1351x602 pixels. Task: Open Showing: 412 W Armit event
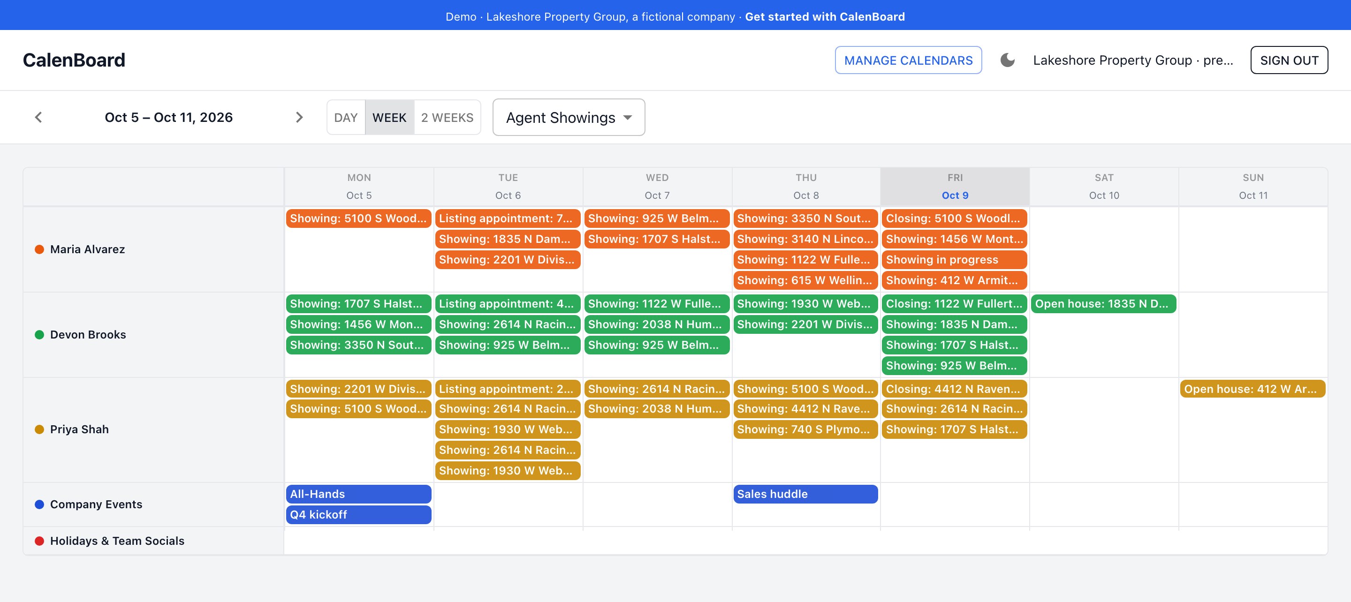point(955,280)
